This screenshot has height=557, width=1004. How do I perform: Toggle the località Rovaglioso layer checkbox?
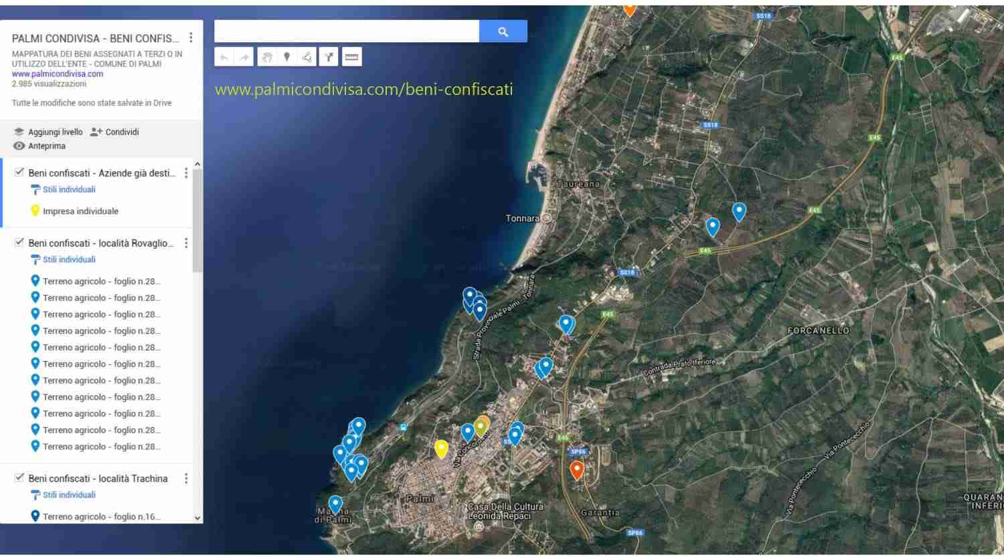pyautogui.click(x=19, y=243)
